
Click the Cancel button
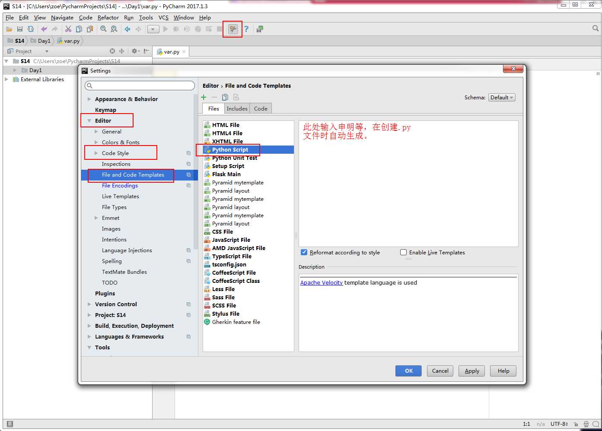pos(440,371)
